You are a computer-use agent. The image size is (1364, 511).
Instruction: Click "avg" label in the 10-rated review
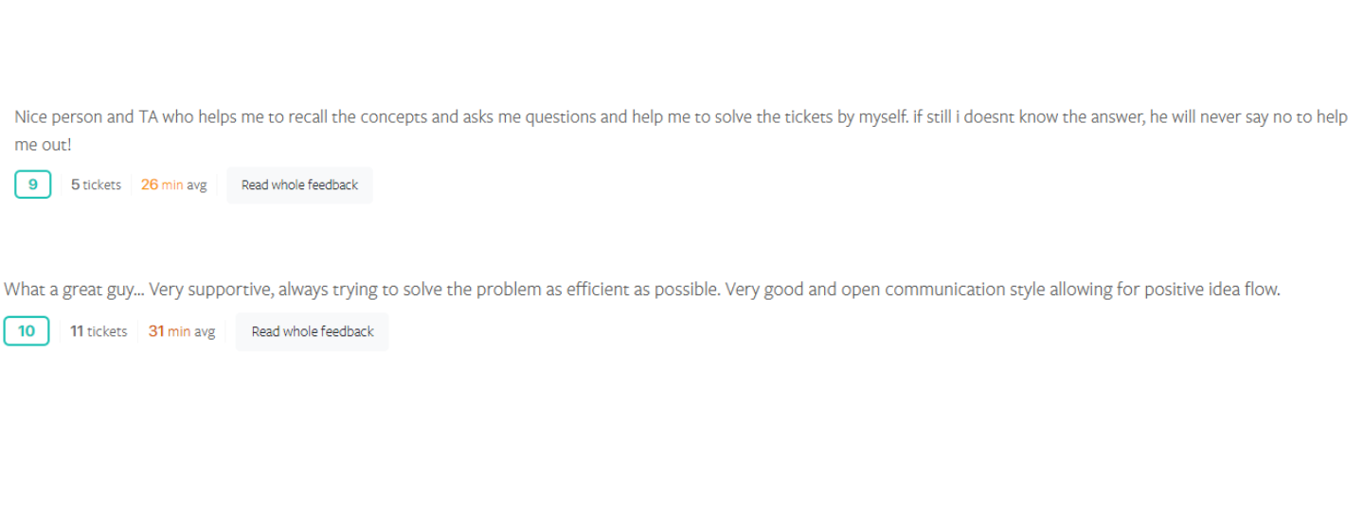click(x=205, y=331)
